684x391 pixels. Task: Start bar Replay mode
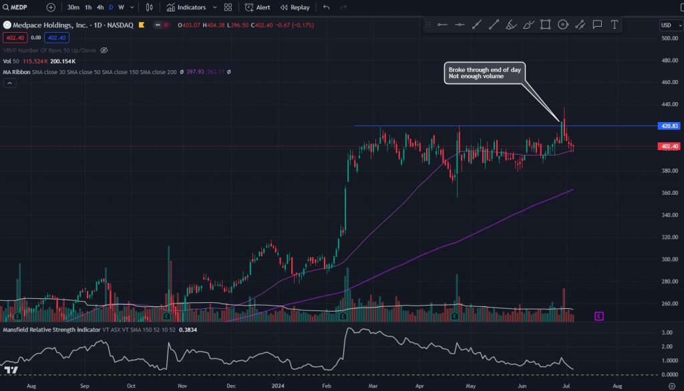[295, 7]
